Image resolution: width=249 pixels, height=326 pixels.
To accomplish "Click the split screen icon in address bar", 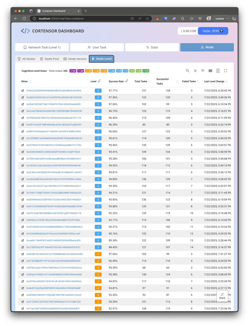I will click(132, 18).
